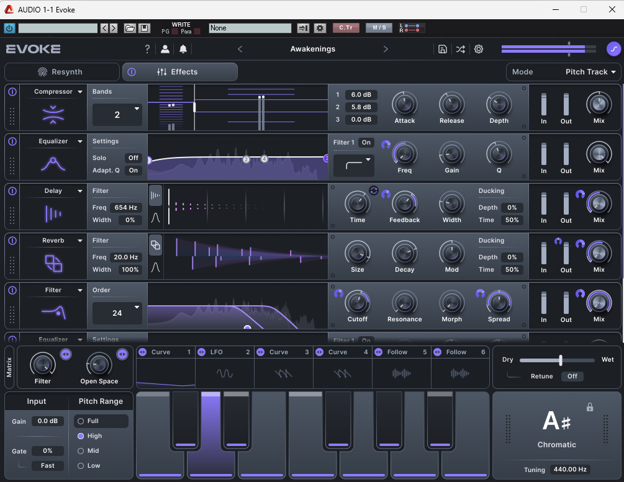This screenshot has width=624, height=482.
Task: Open the user account icon
Action: click(x=165, y=49)
